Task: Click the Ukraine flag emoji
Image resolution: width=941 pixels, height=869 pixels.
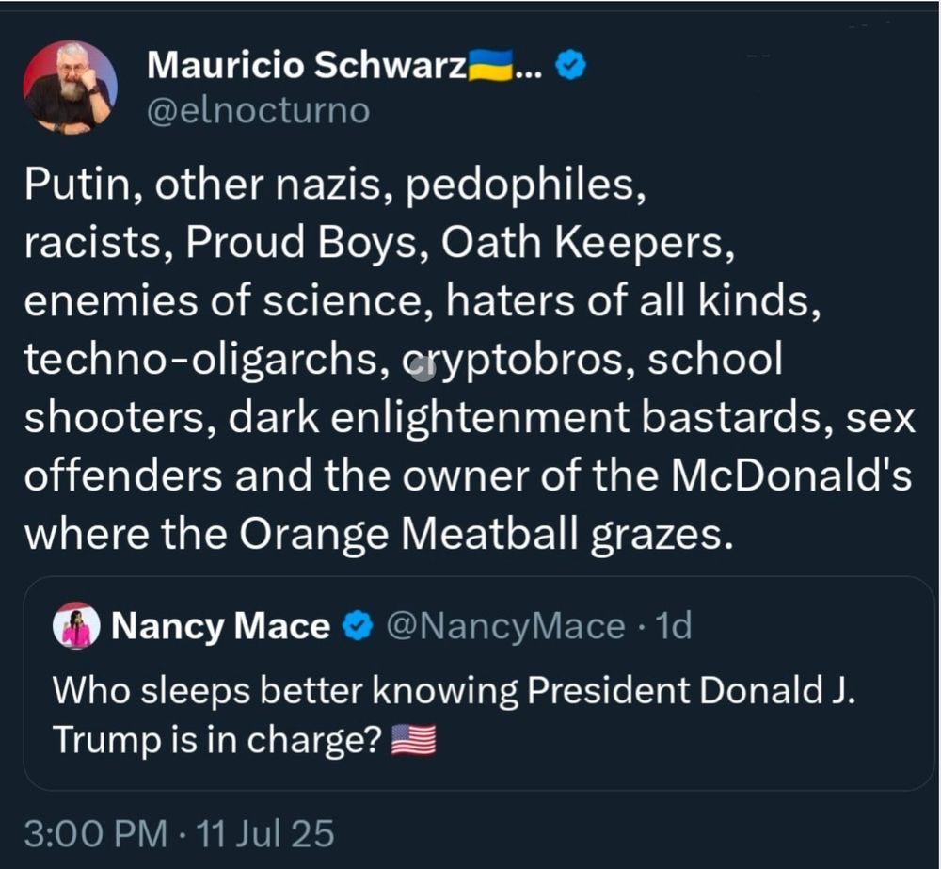Action: [x=490, y=64]
